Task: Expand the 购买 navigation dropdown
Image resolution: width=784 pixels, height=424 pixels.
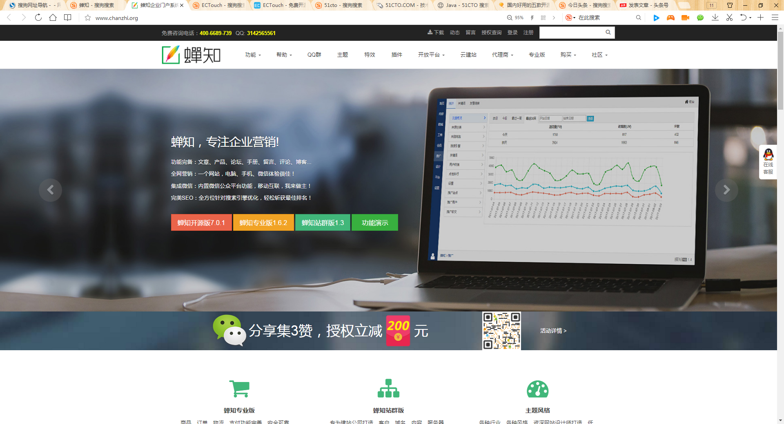Action: (x=568, y=55)
